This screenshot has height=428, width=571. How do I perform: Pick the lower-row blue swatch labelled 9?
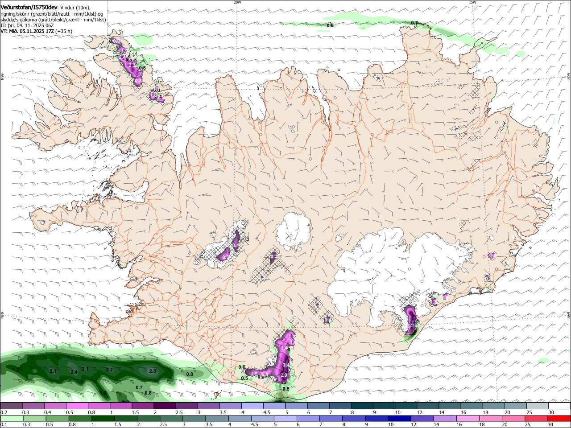(x=376, y=419)
